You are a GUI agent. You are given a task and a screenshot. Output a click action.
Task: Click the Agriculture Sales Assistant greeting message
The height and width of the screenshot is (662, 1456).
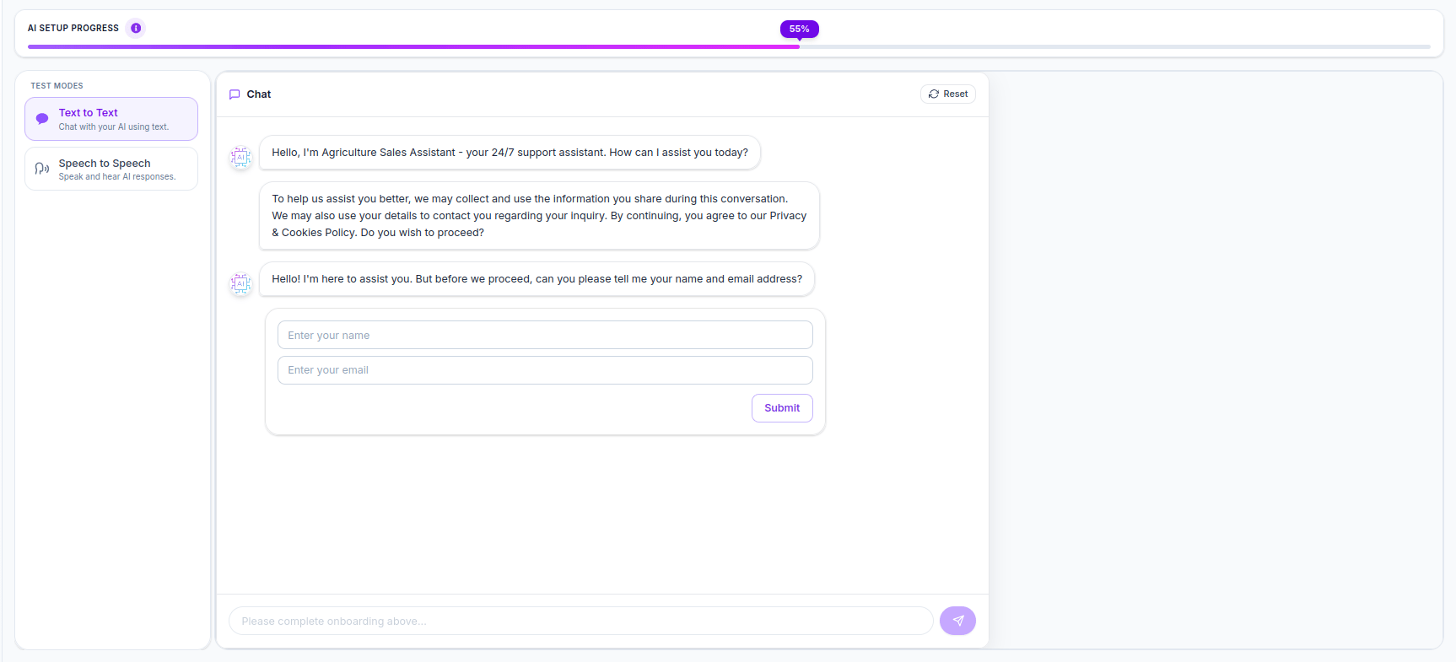pos(510,153)
